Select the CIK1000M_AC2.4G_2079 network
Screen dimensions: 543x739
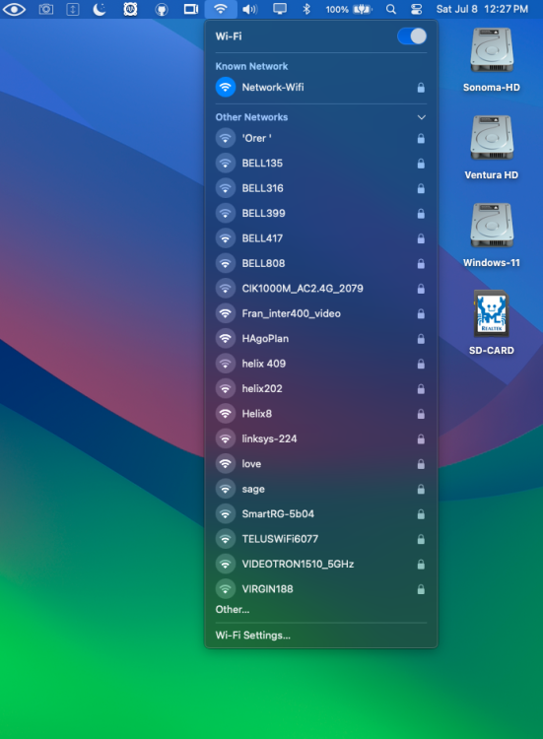tap(321, 289)
